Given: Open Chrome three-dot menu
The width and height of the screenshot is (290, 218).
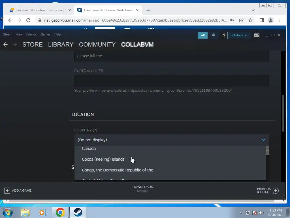Looking at the screenshot, I should point(280,20).
